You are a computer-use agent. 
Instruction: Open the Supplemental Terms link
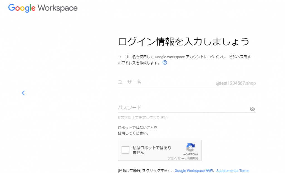pos(233,170)
